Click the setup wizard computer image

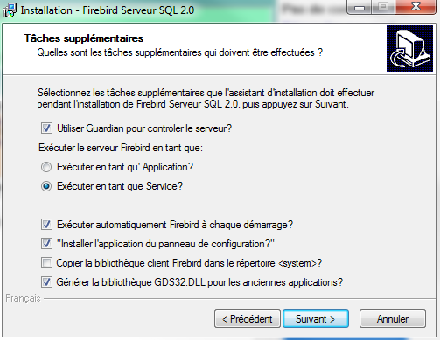click(409, 48)
